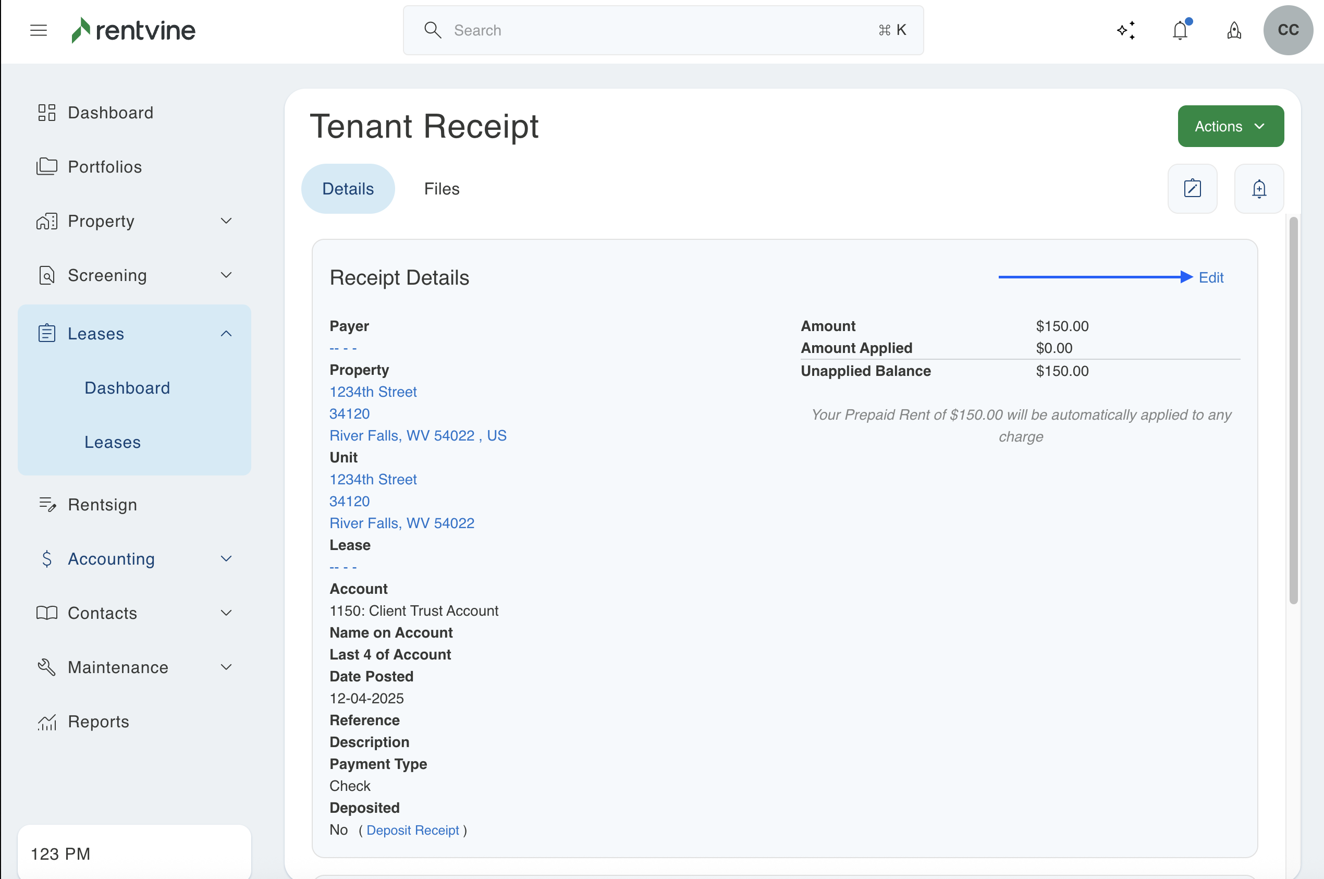Click the hamburger menu icon
The width and height of the screenshot is (1324, 879).
(x=38, y=30)
